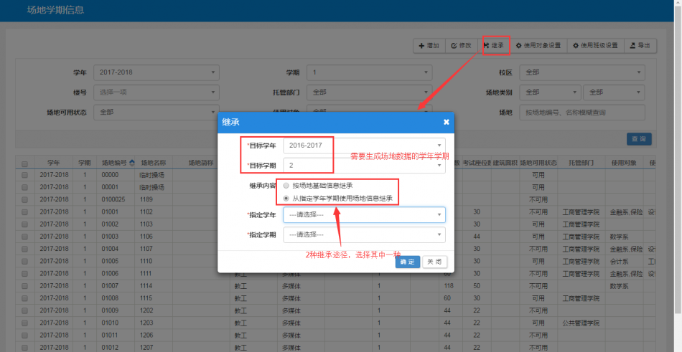Expand the 指定学年 dropdown in the dialog
Viewport: 682px width, 352px height.
pos(364,214)
